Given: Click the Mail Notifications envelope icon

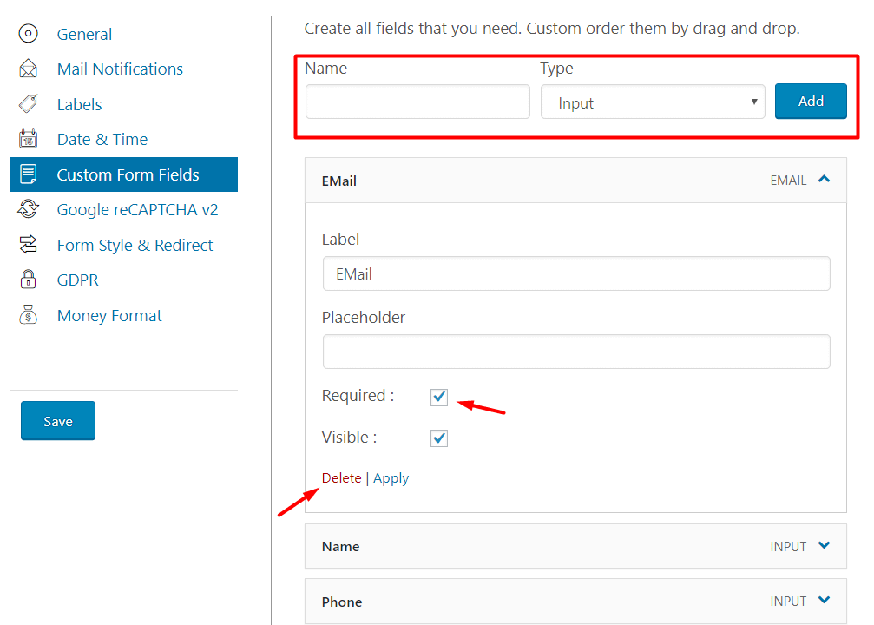Looking at the screenshot, I should point(29,69).
